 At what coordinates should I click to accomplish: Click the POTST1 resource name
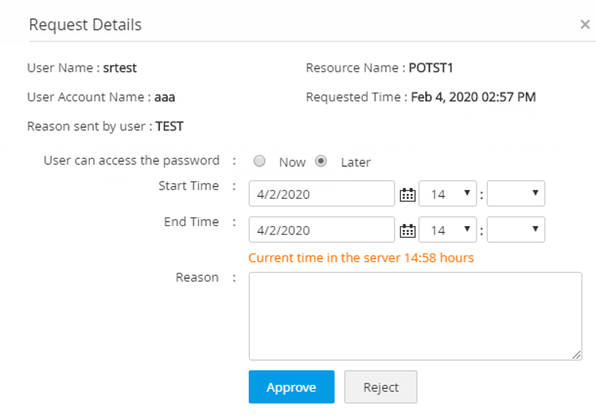tap(431, 68)
